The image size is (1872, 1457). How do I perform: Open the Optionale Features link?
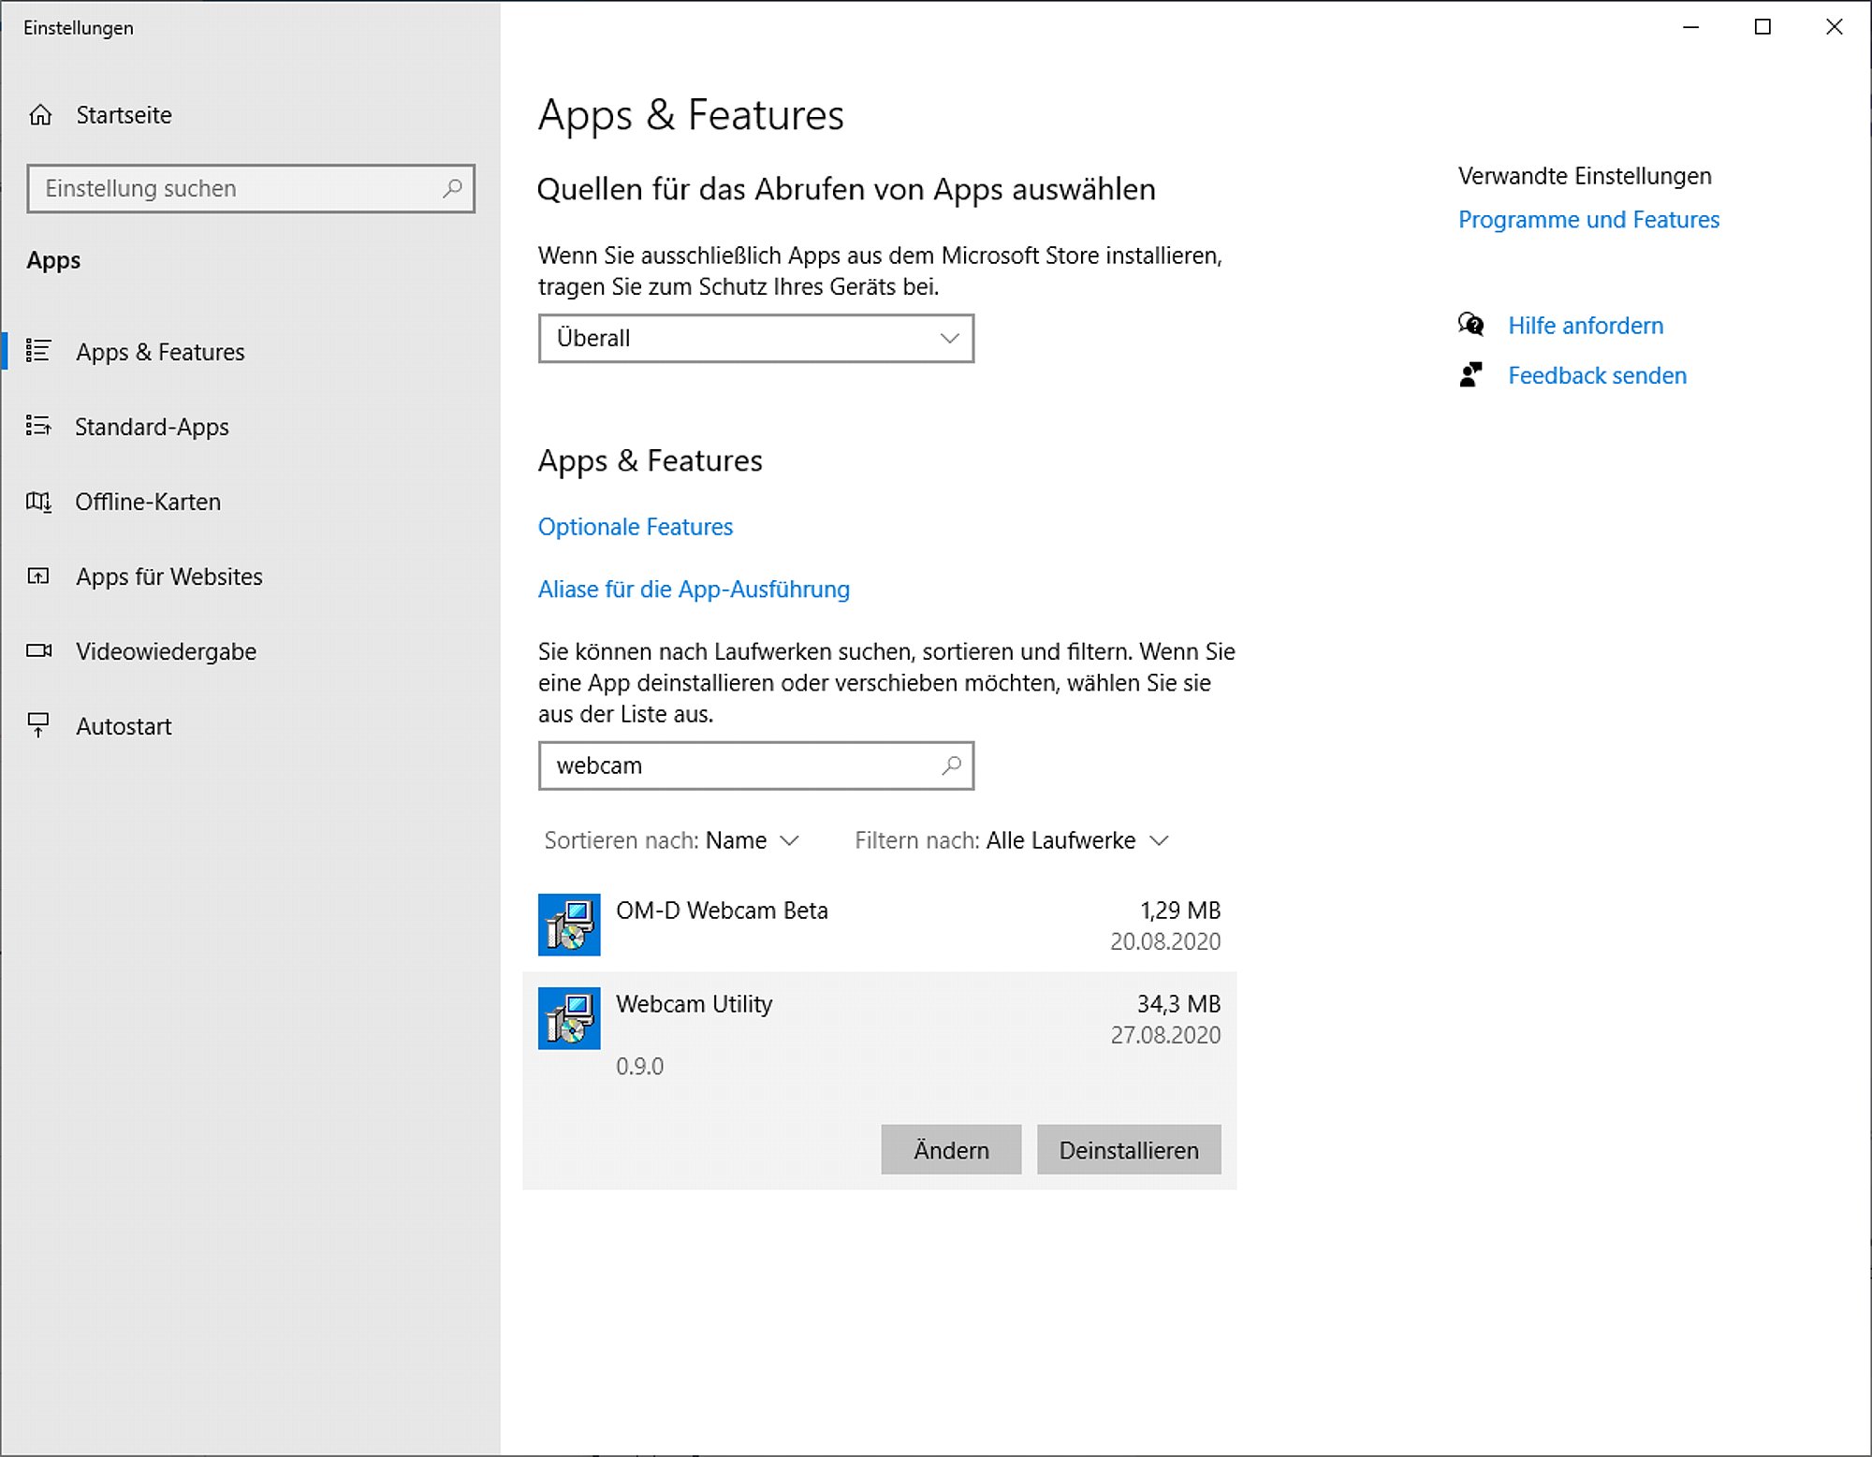click(x=636, y=527)
